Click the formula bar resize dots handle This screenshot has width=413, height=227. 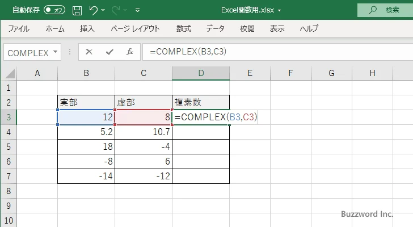[x=70, y=52]
